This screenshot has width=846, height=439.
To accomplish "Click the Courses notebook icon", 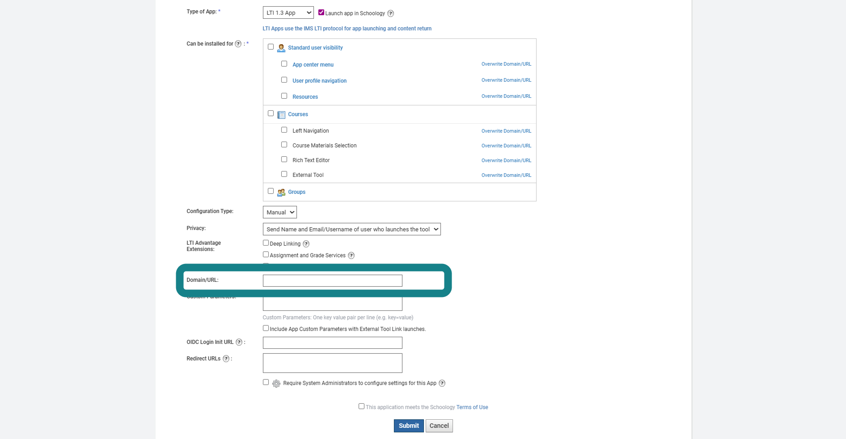I will pyautogui.click(x=281, y=115).
